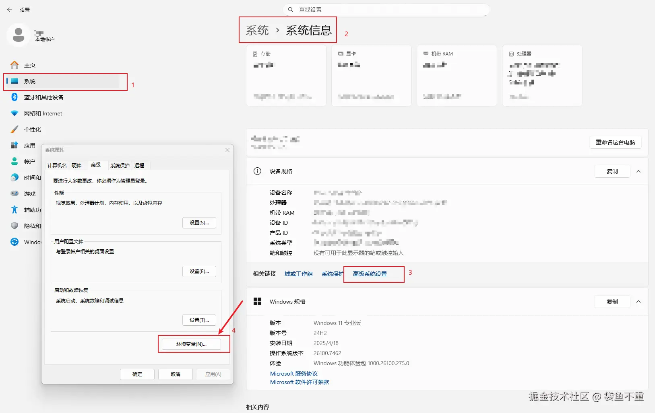The image size is (655, 413).
Task: Click the 时间和语言 clock globe icon
Action: 14,177
